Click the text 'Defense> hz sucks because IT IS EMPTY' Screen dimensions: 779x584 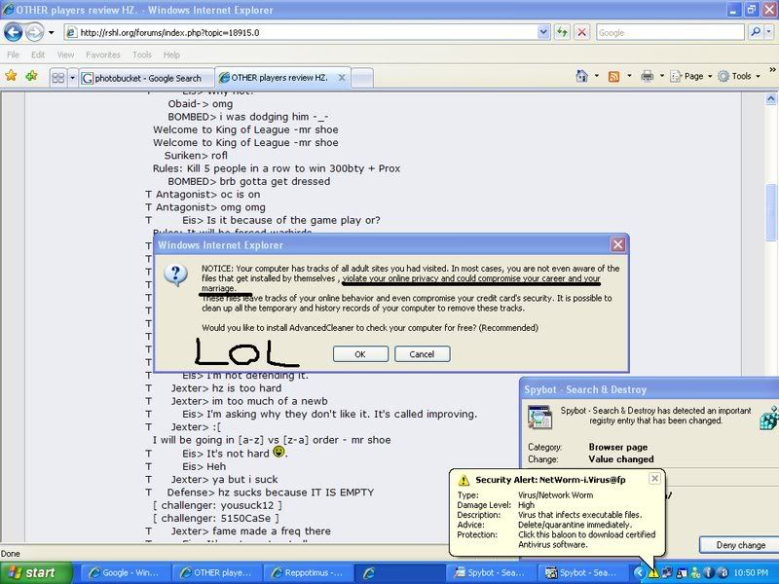[x=271, y=493]
